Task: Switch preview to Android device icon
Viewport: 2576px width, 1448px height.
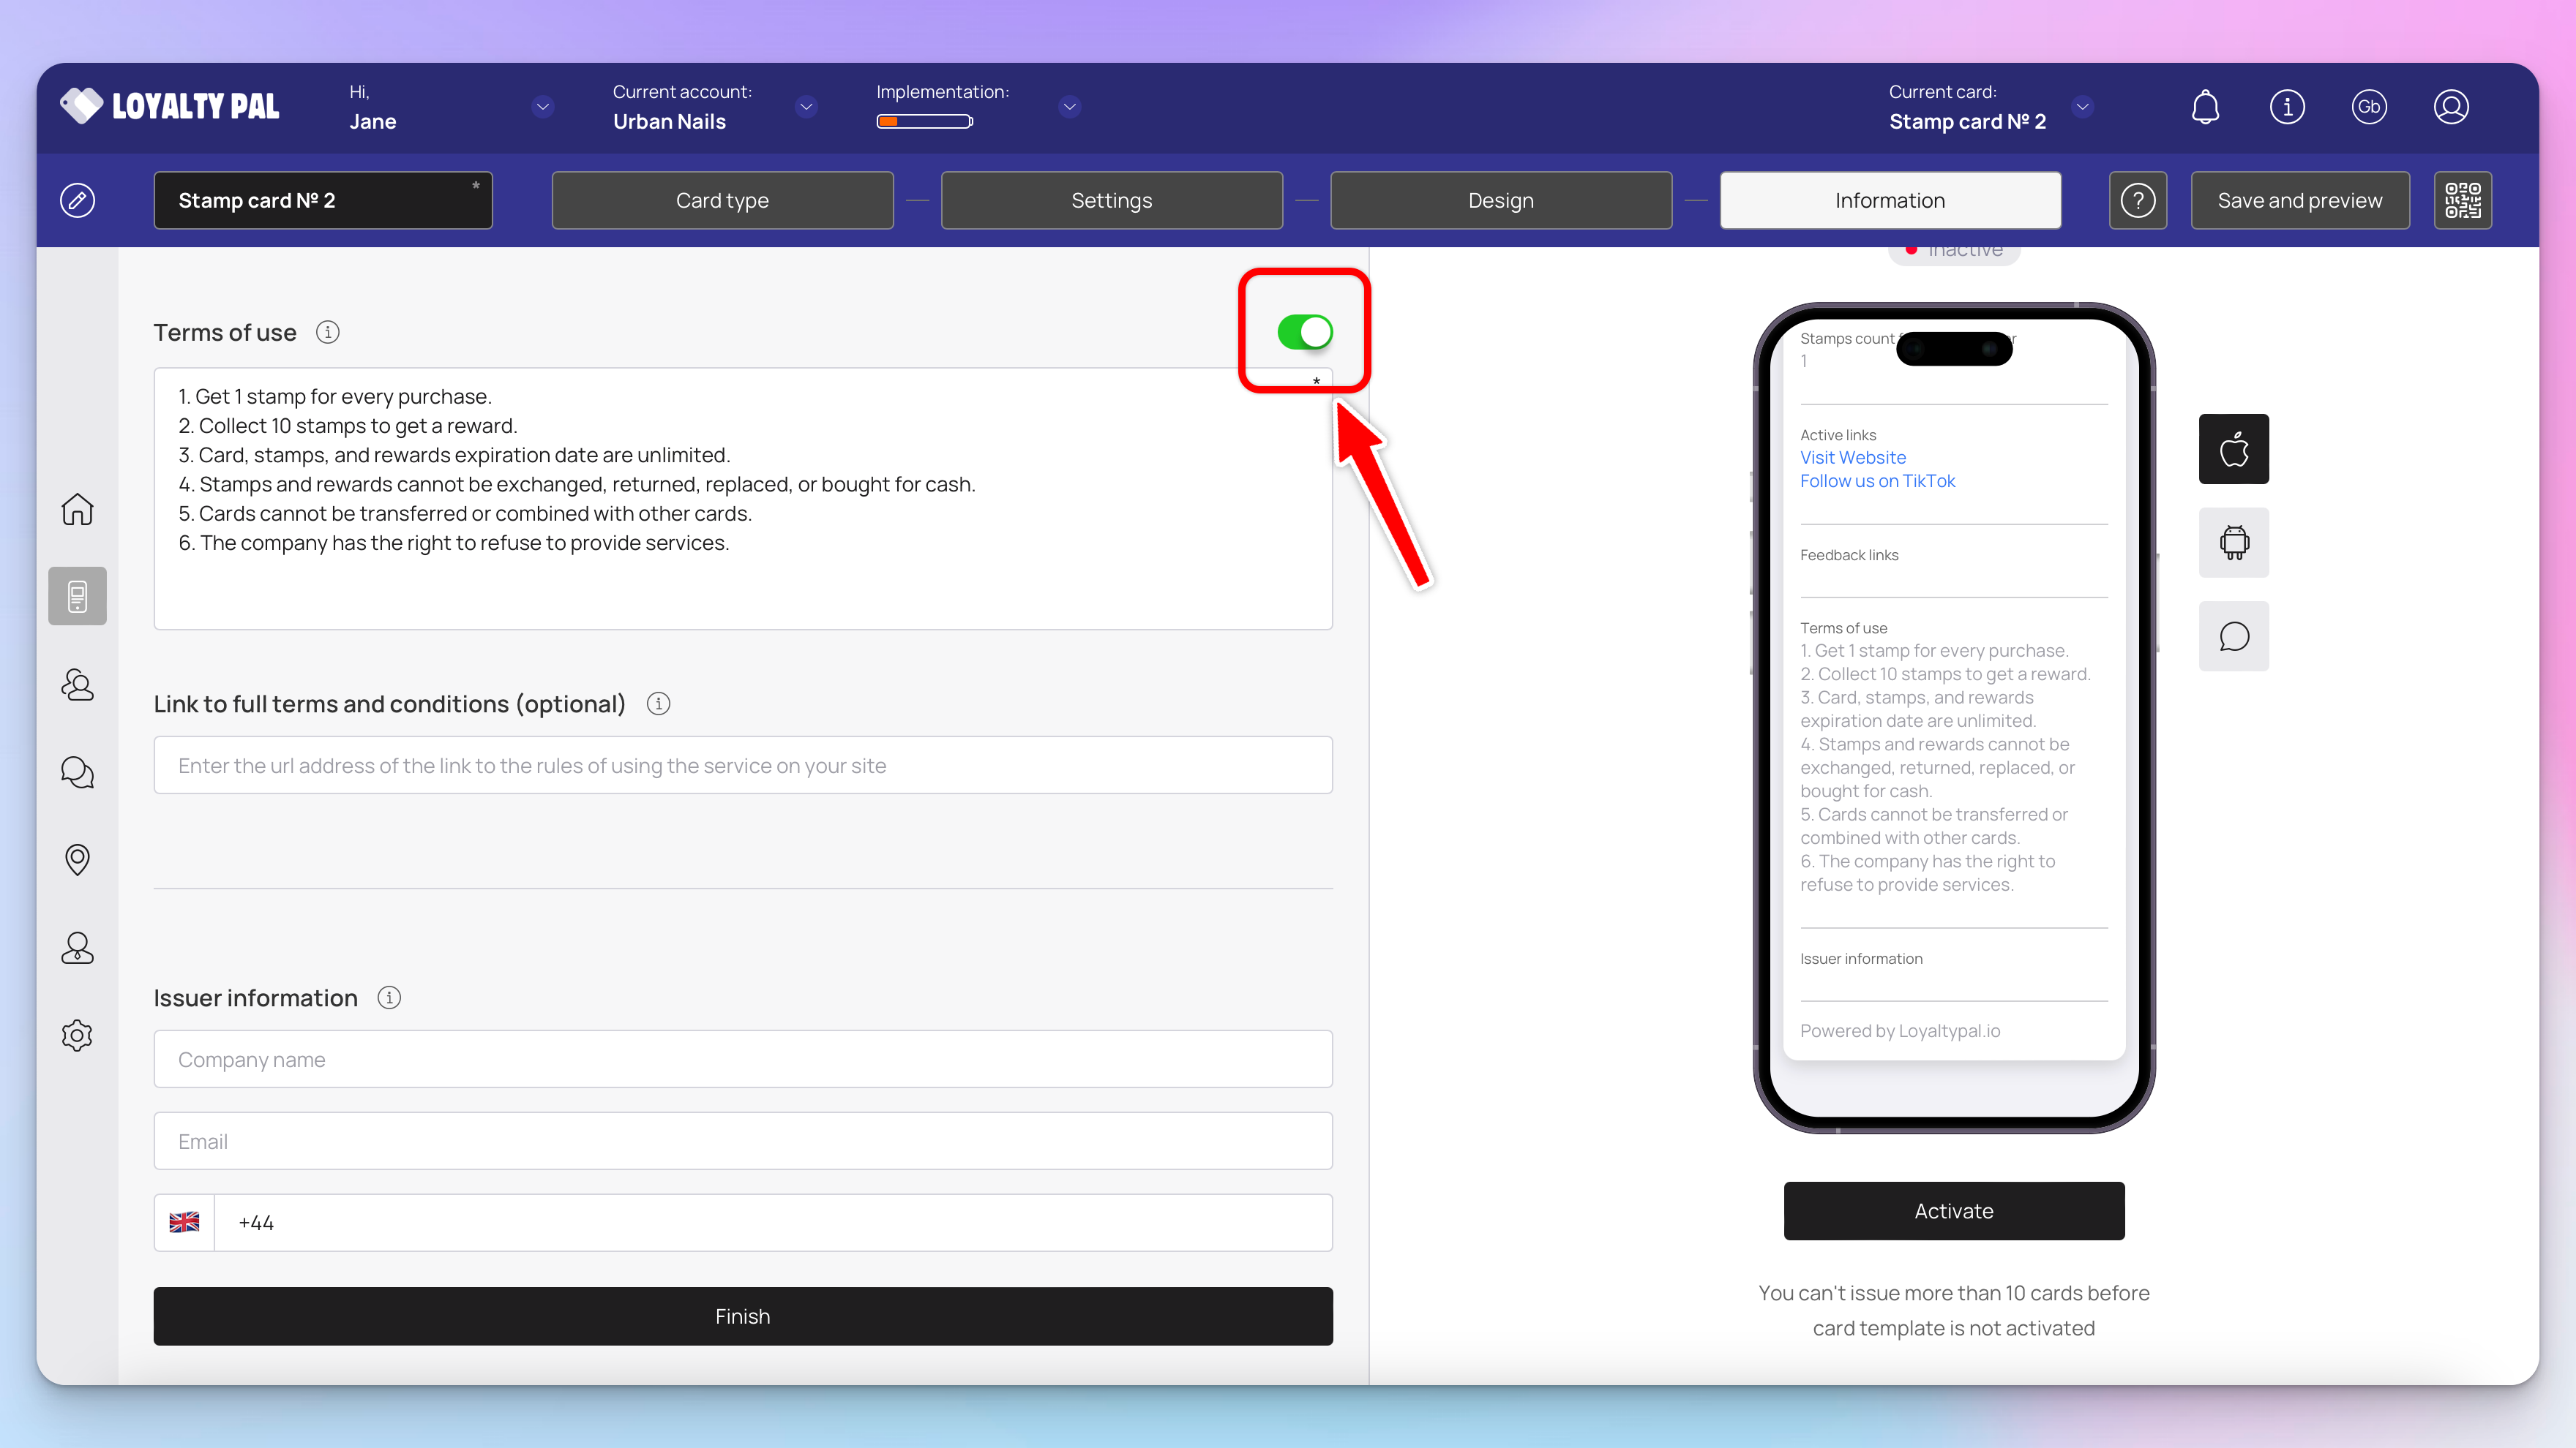Action: click(x=2233, y=543)
